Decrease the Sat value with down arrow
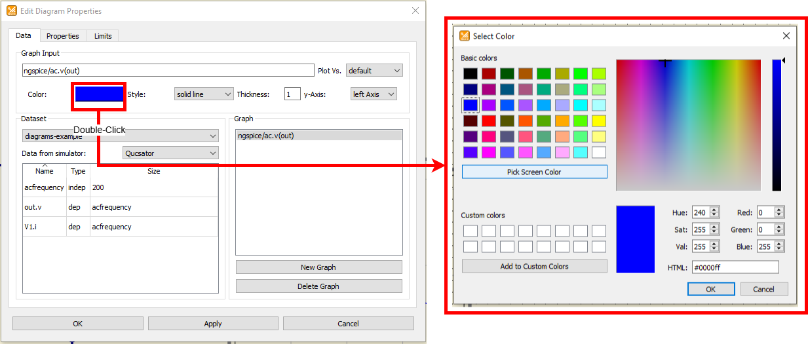The image size is (808, 344). (715, 233)
